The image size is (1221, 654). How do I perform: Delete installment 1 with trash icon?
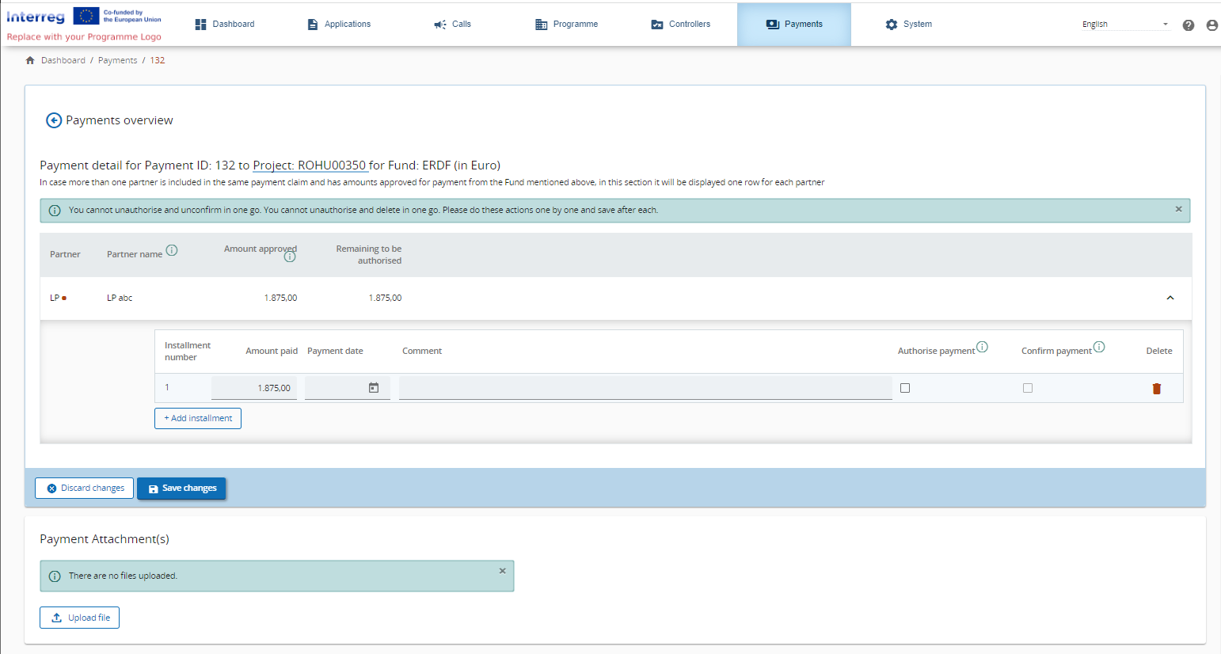1156,389
